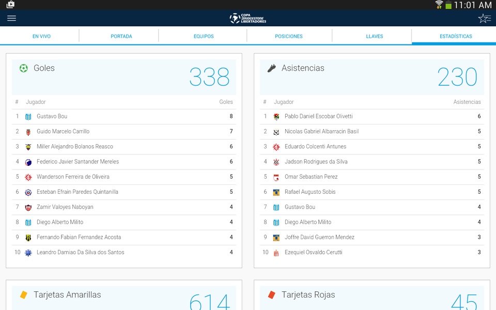Tap team crest next to Guido Marcelo Carrillo
Viewport: 496px width, 310px height.
click(28, 132)
